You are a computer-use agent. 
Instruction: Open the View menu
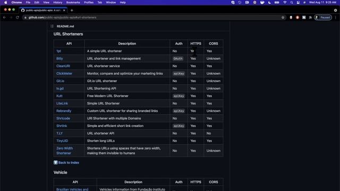[x=46, y=2]
